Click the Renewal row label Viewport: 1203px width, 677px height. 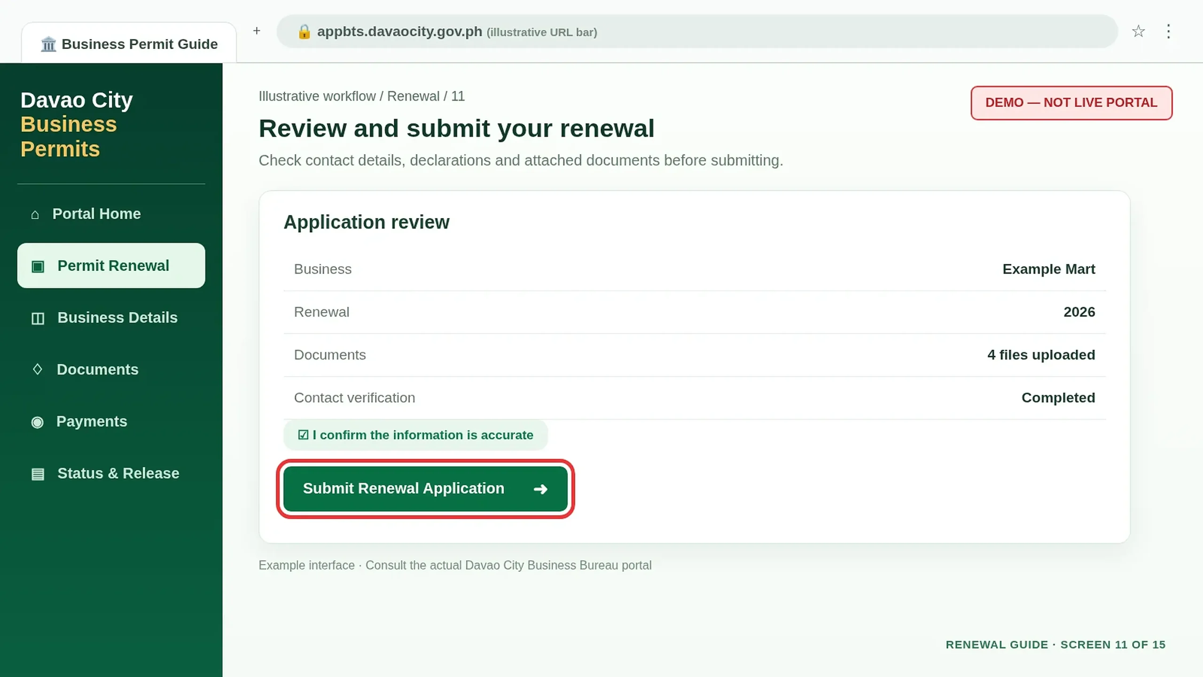tap(321, 312)
